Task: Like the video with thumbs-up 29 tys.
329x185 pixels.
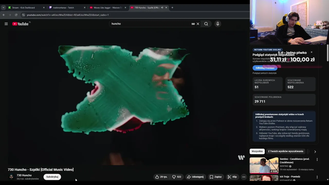Action: pos(161,177)
